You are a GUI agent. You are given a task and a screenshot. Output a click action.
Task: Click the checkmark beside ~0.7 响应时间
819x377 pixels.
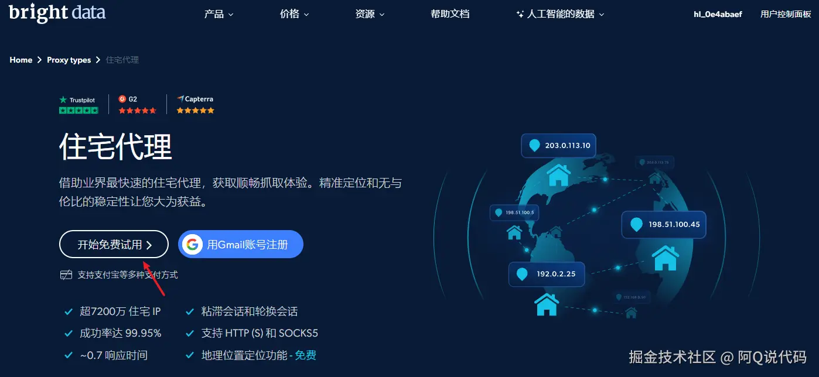(x=69, y=355)
